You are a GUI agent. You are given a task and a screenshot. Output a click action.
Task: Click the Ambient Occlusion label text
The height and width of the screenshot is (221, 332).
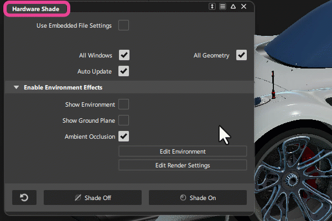(x=90, y=136)
